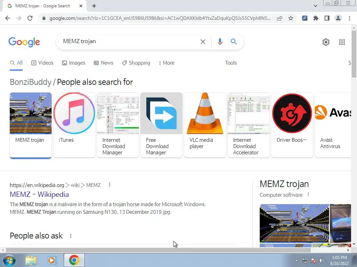Open the large MEMZ trojan panel image

click(294, 224)
